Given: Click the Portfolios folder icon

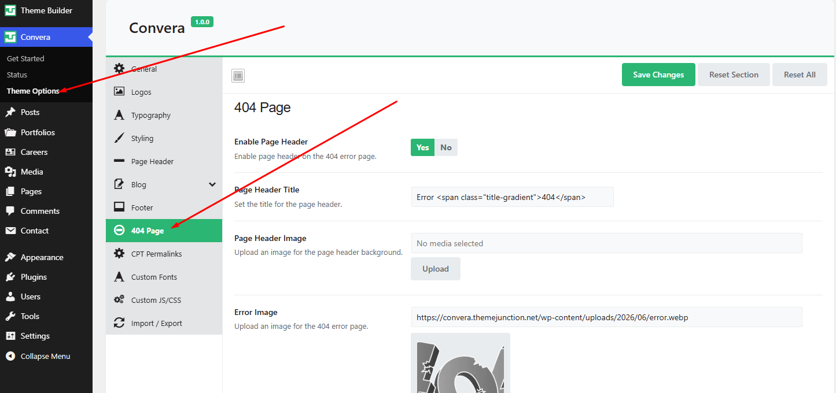Looking at the screenshot, I should click(10, 132).
